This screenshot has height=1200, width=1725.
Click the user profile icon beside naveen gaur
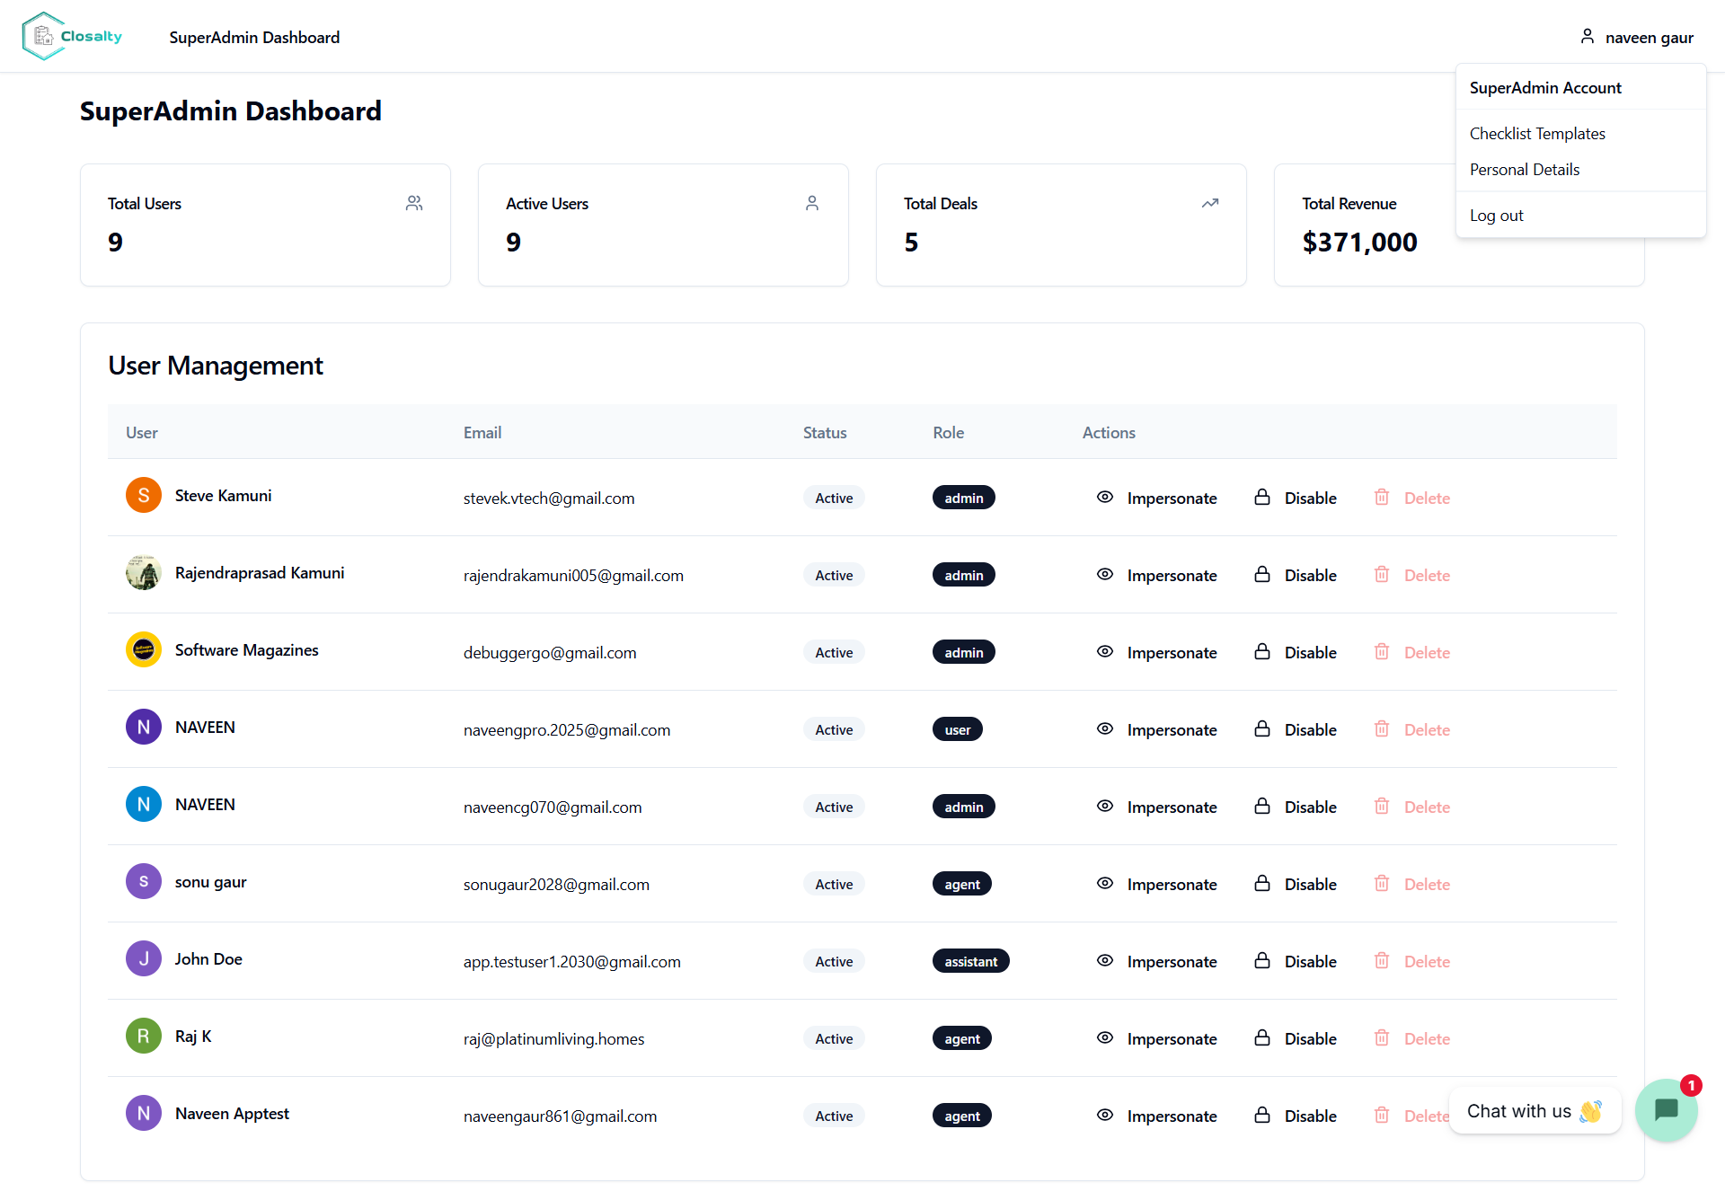point(1587,36)
